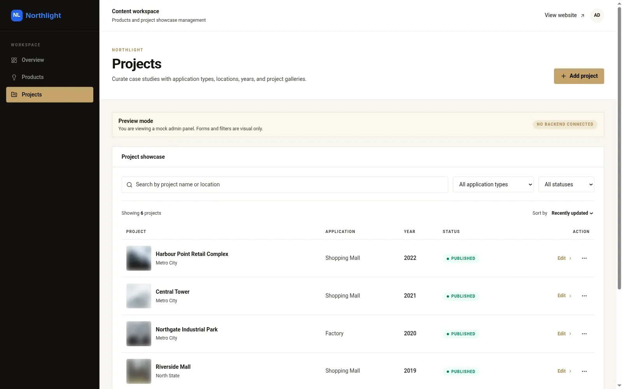Image resolution: width=622 pixels, height=389 pixels.
Task: Click the page vertical scrollbar
Action: point(619,148)
